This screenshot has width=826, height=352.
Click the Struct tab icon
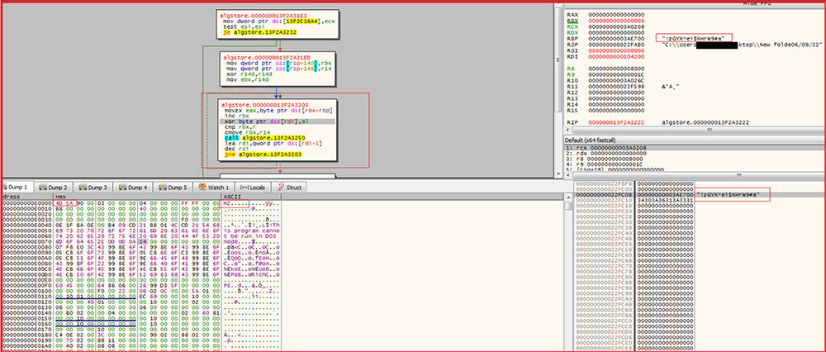(282, 188)
